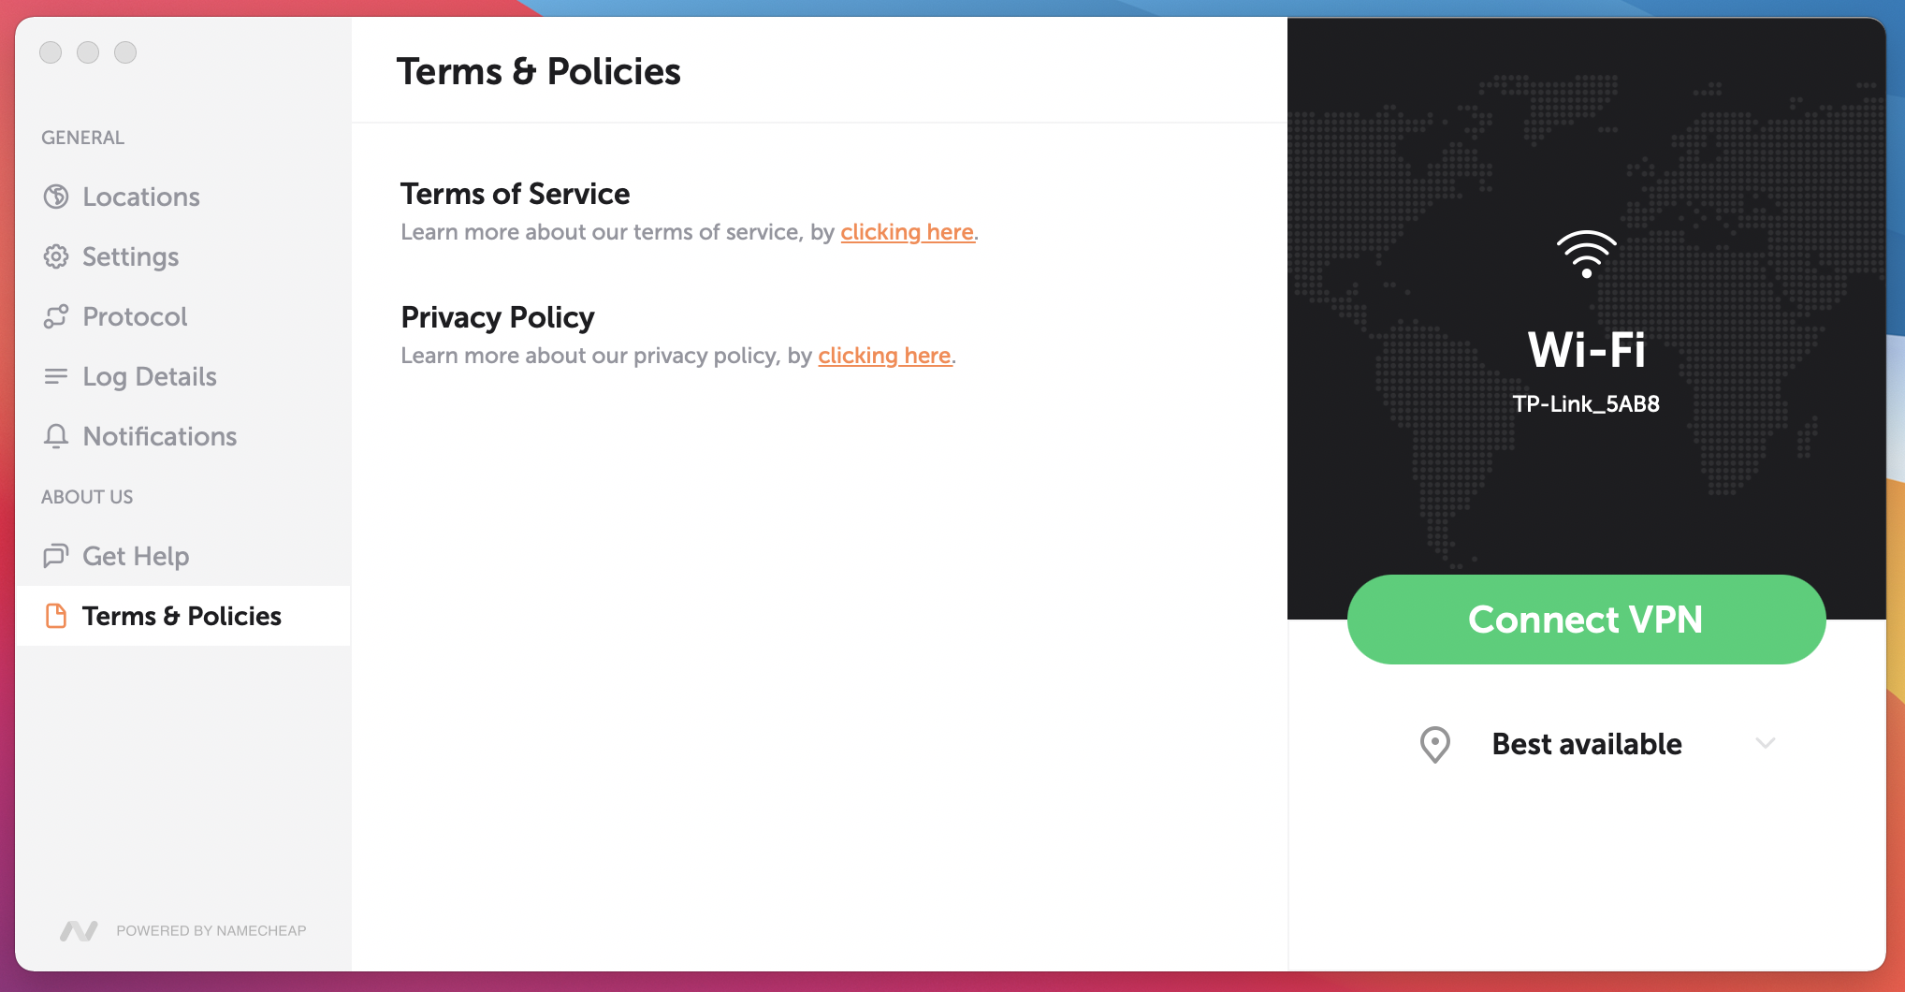Viewport: 1905px width, 992px height.
Task: Click the Protocol nodes icon
Action: point(56,316)
